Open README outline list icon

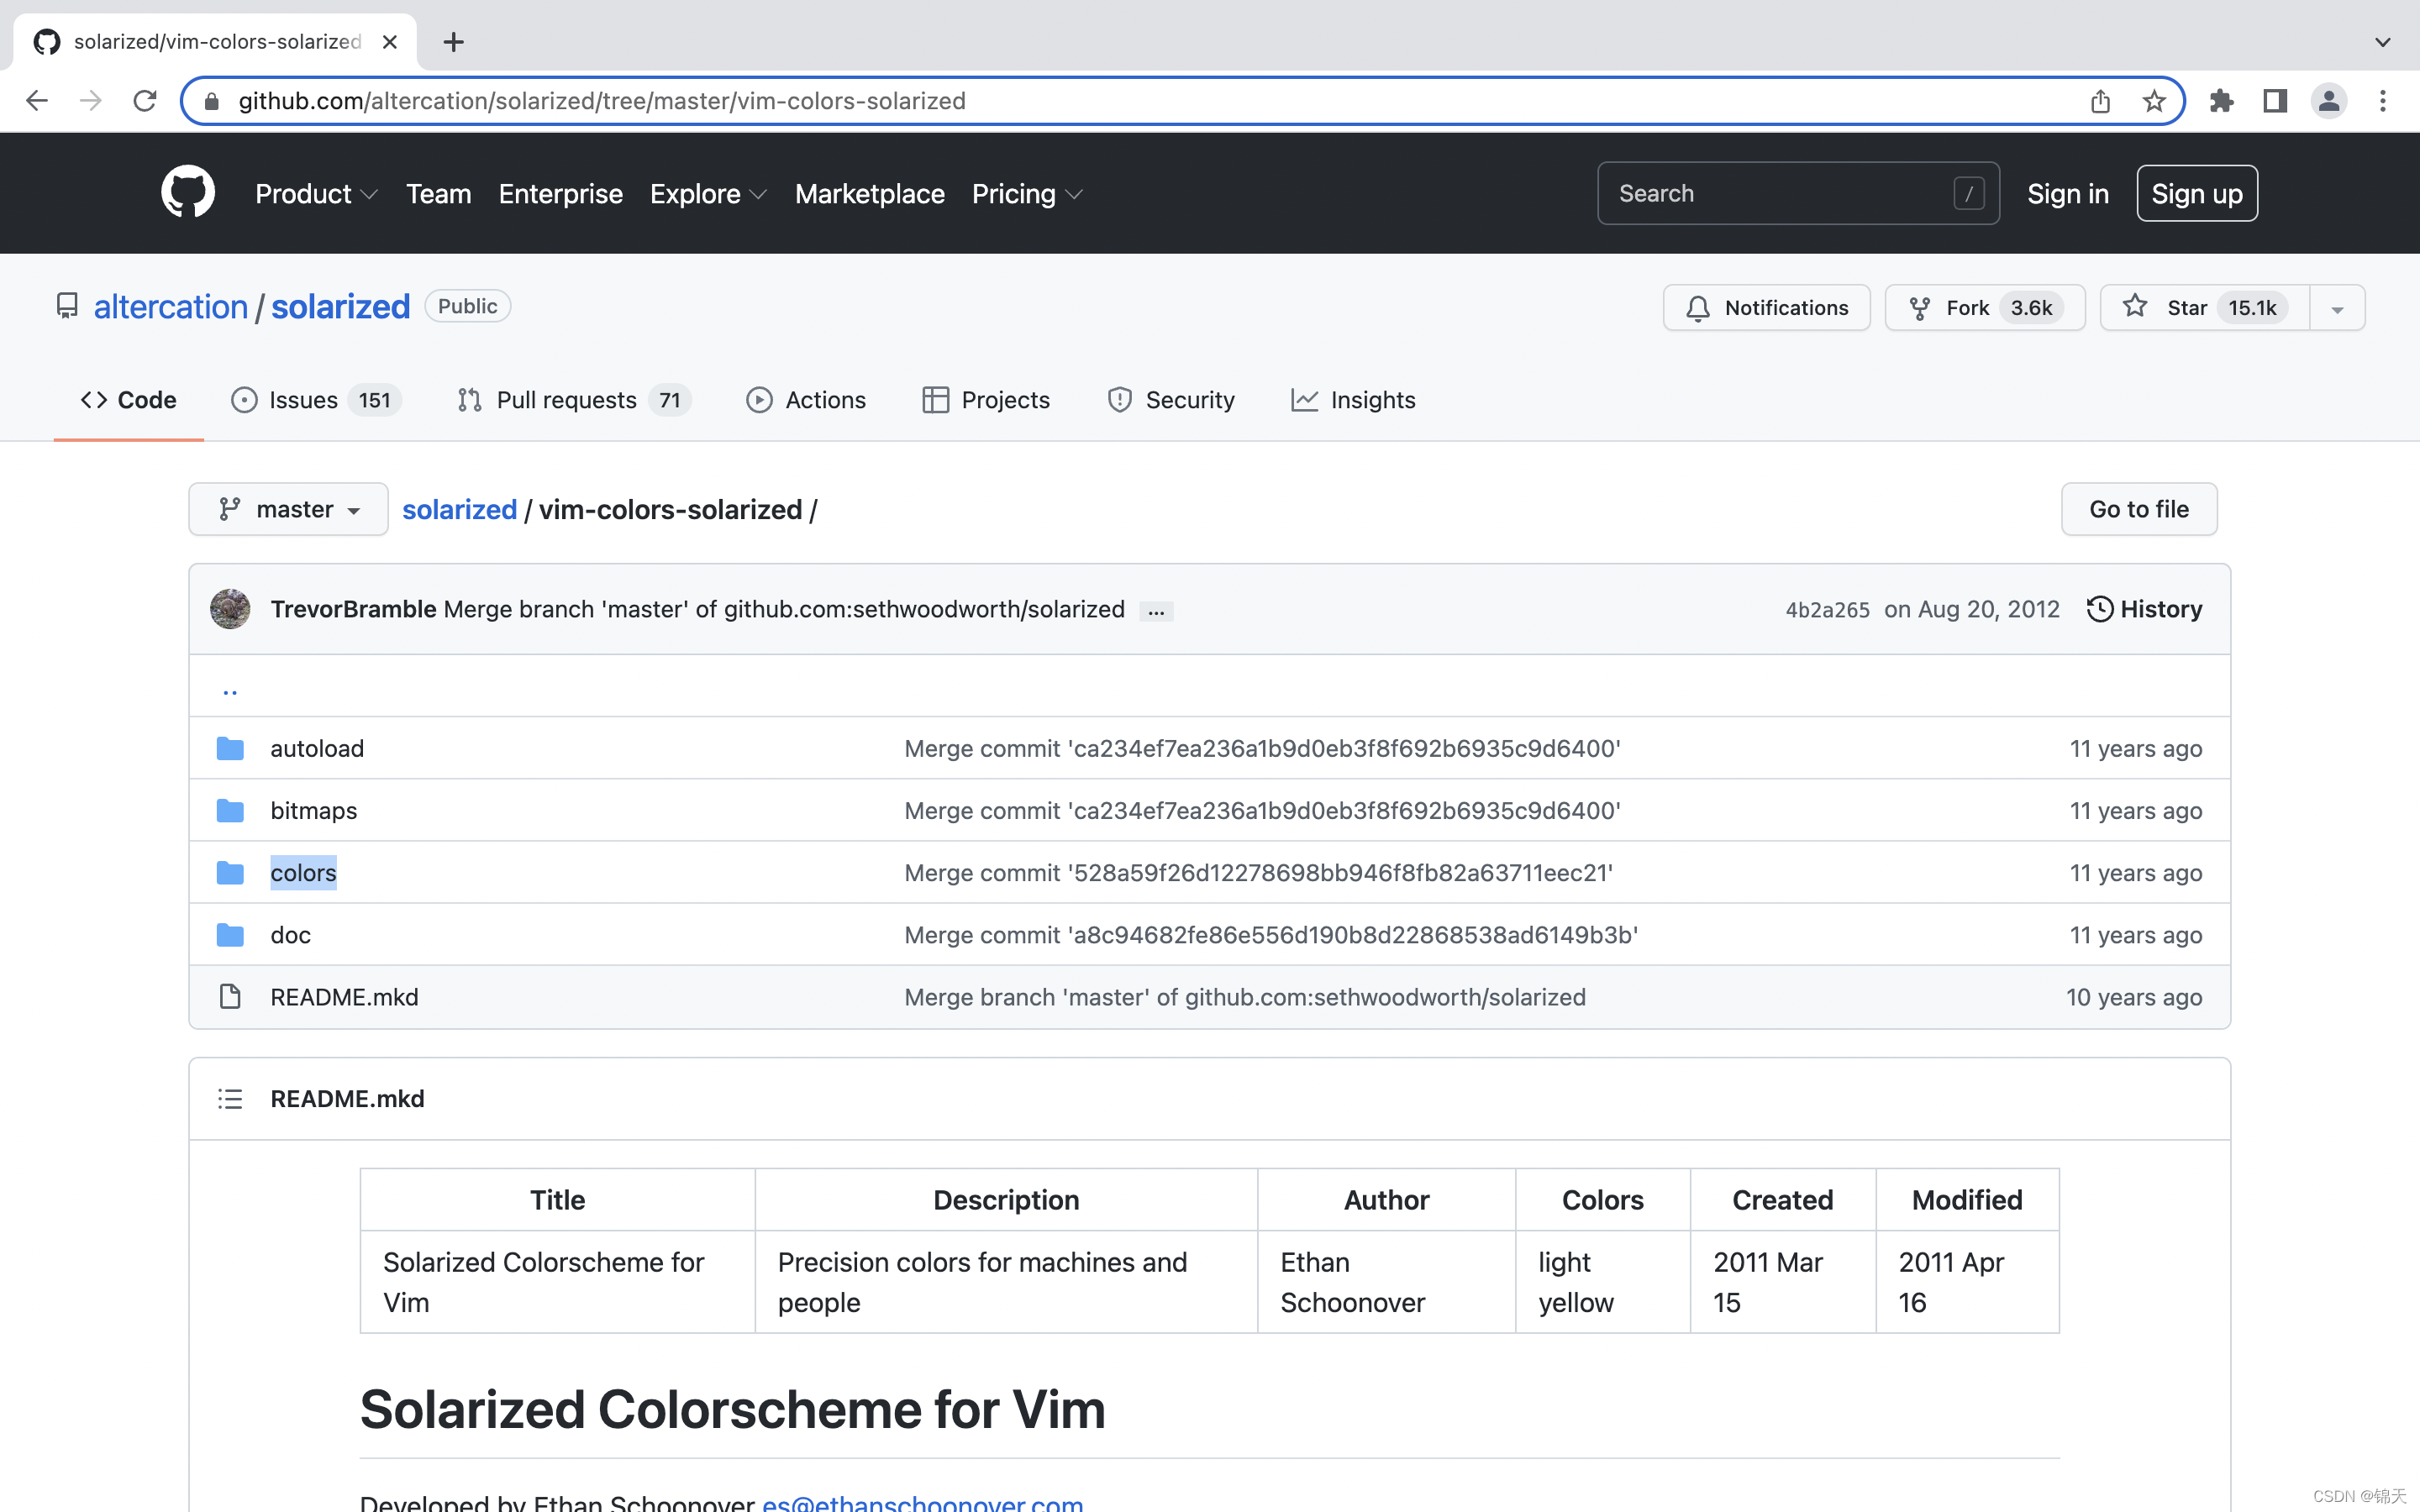point(230,1099)
